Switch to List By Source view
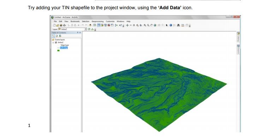The width and height of the screenshot is (266, 139). point(57,36)
